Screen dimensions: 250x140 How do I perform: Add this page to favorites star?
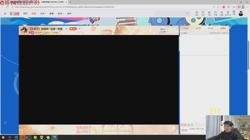pyautogui.click(x=218, y=7)
